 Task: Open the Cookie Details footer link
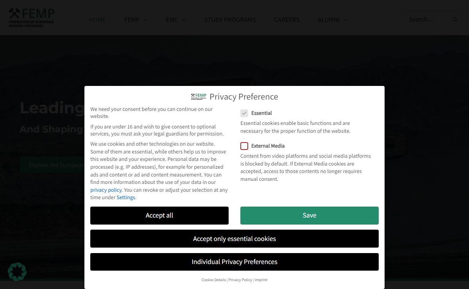tap(214, 280)
